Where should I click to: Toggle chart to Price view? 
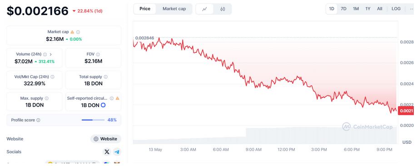pos(145,9)
